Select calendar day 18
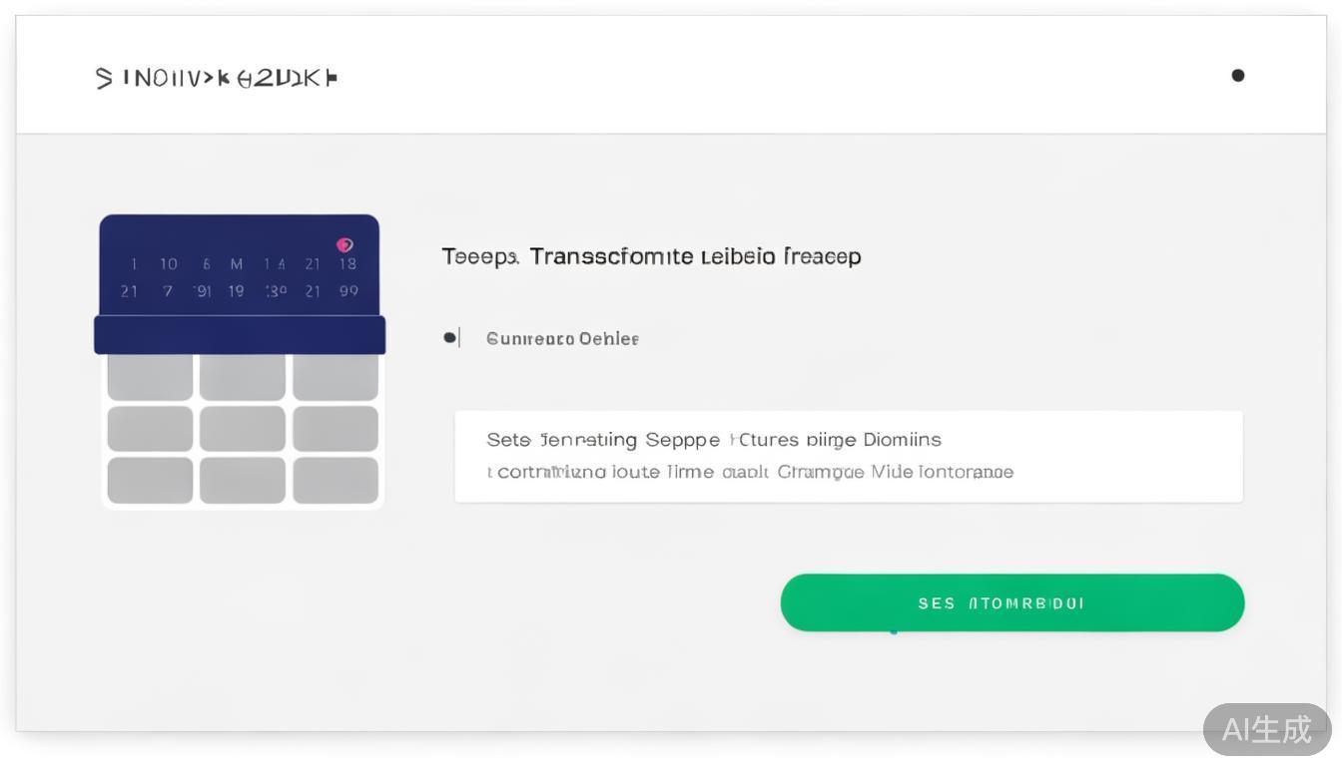The image size is (1342, 766). click(347, 264)
